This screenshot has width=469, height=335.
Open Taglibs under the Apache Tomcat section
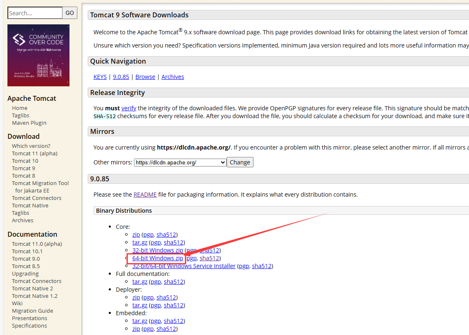tap(21, 115)
